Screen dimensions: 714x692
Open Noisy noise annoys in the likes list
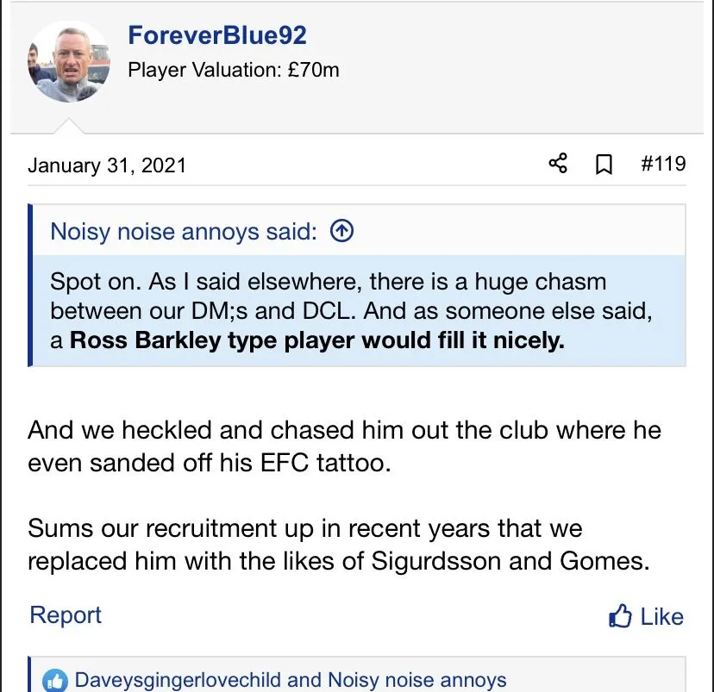click(x=417, y=680)
